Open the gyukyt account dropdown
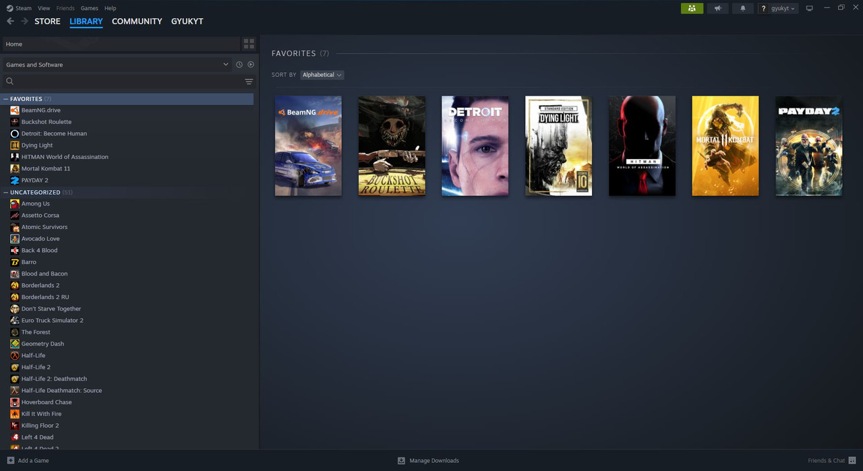Viewport: 863px width, 471px height. coord(779,8)
